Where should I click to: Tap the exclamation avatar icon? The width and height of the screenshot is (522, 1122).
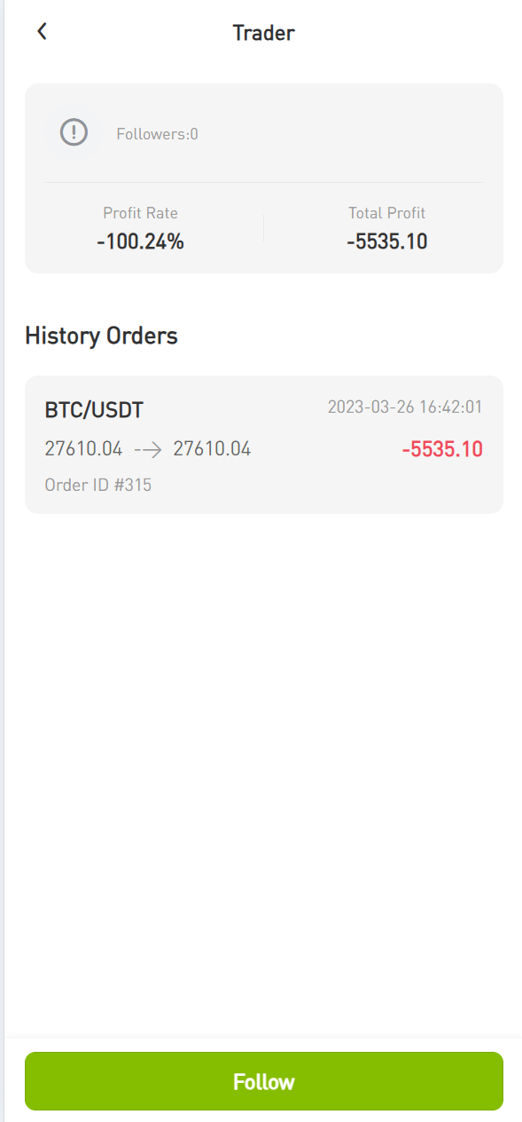click(x=74, y=133)
